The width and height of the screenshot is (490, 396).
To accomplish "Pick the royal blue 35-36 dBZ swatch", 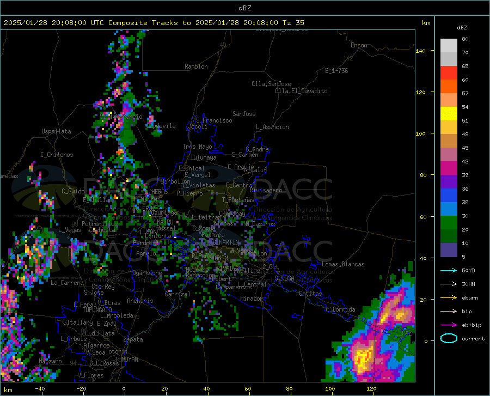I will point(449,196).
